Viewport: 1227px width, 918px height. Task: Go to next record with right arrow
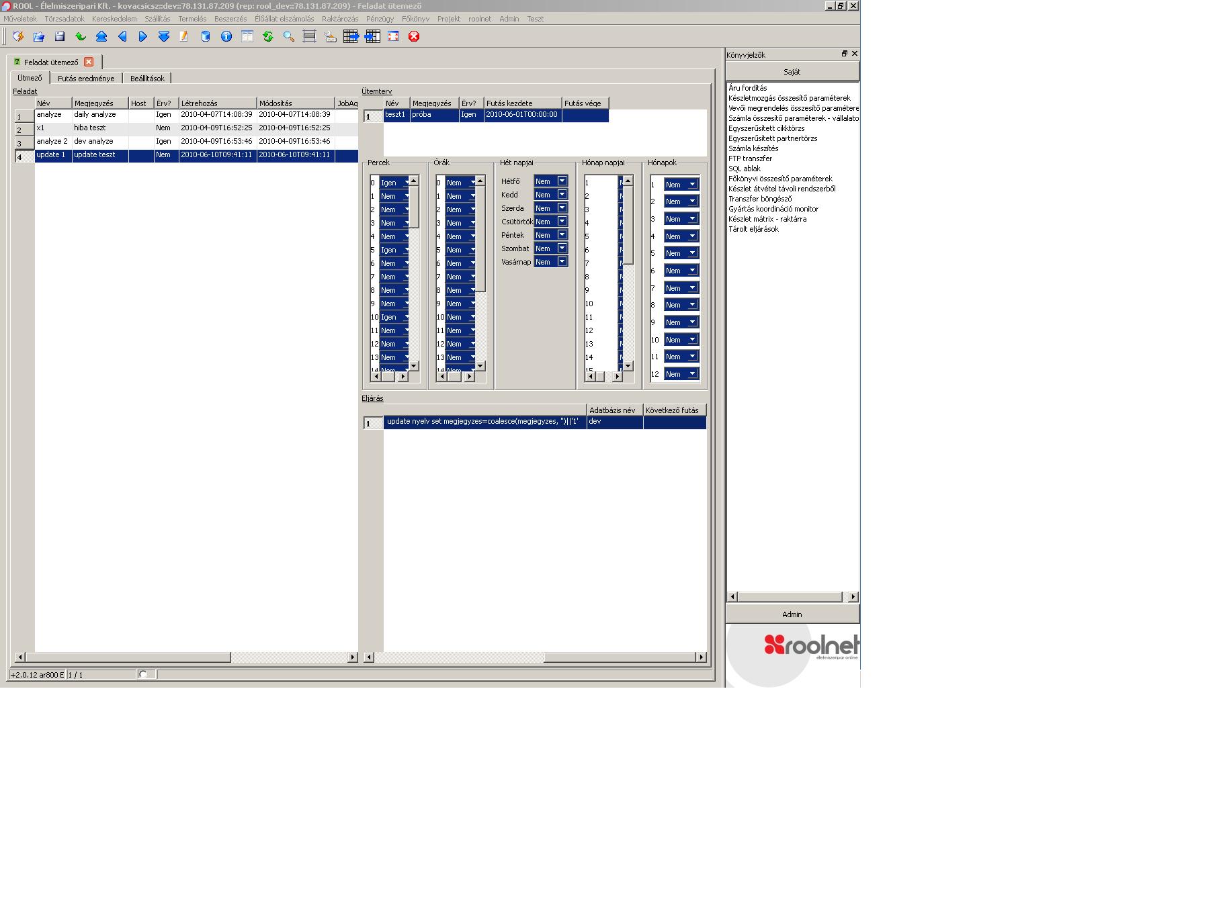pos(143,36)
